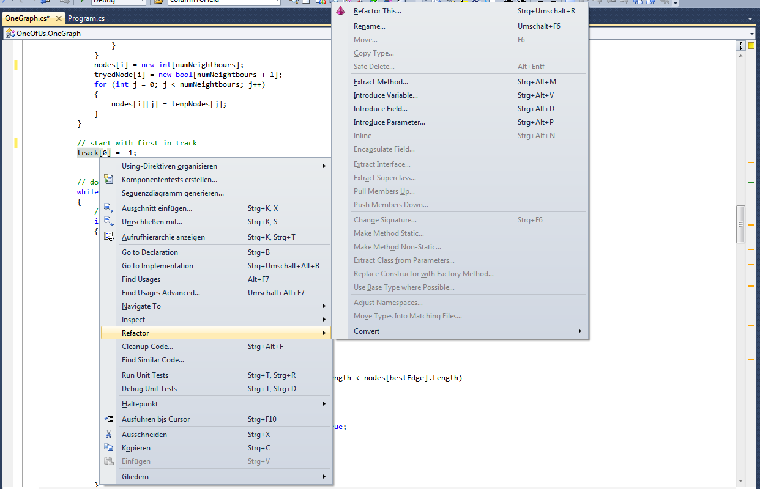Click the Ausschnitt einfügen snippet icon

click(109, 208)
